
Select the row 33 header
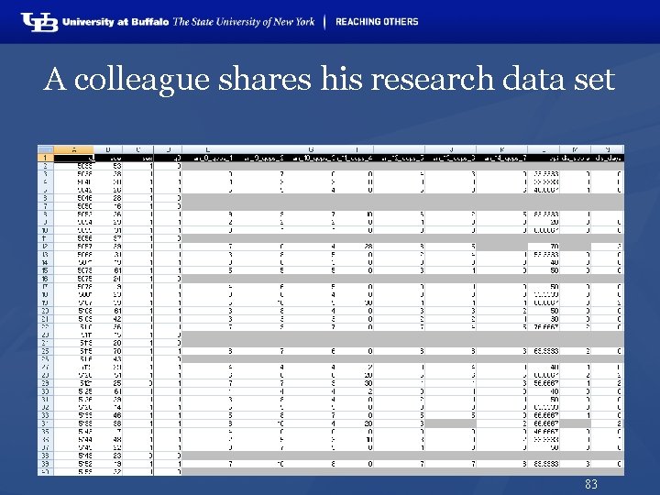46,415
